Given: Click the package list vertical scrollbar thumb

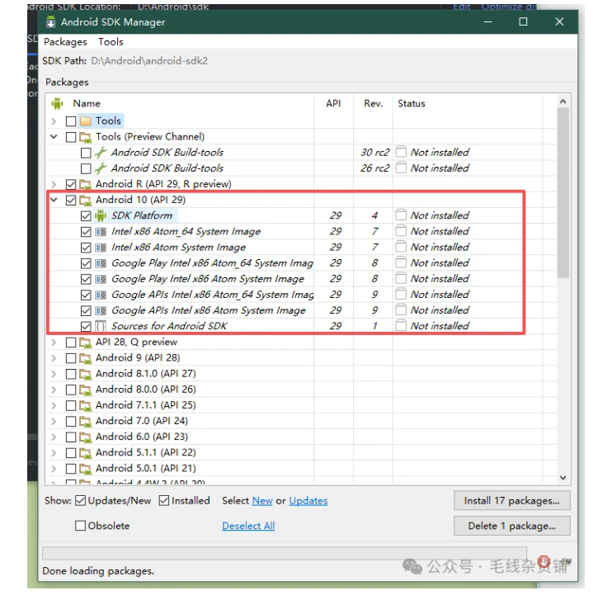Looking at the screenshot, I should [x=563, y=193].
